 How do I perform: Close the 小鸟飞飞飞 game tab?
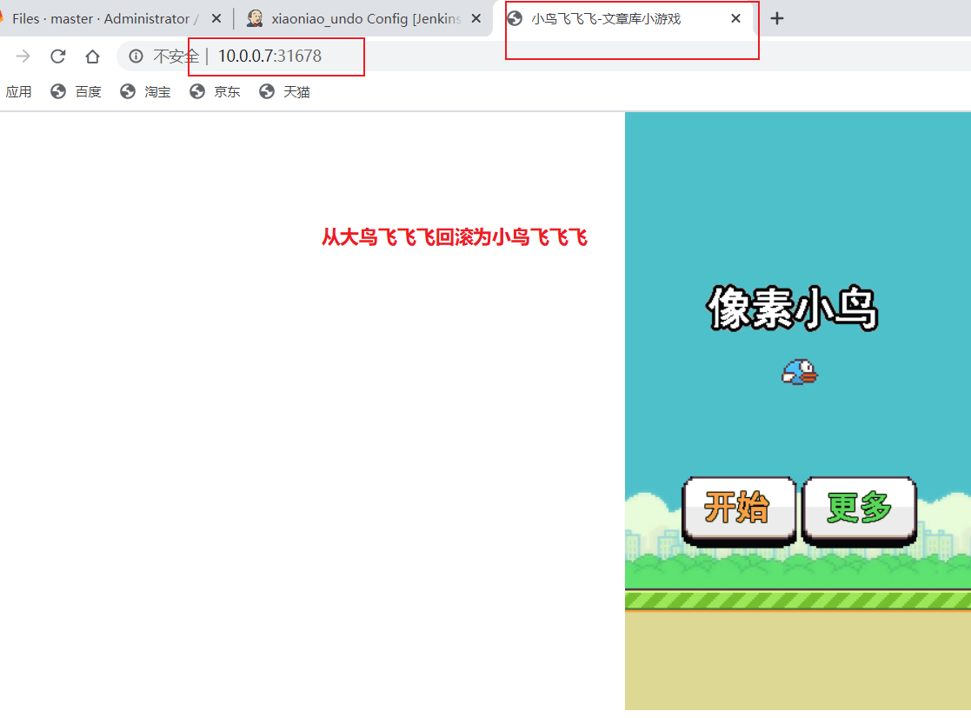735,18
